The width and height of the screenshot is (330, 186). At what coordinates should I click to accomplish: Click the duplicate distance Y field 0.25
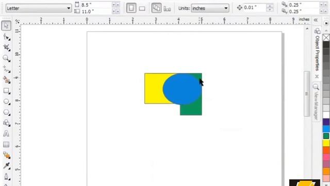point(303,11)
